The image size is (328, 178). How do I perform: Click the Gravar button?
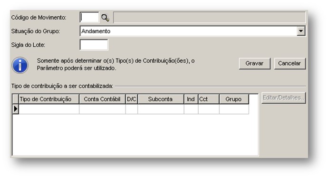pos(255,63)
